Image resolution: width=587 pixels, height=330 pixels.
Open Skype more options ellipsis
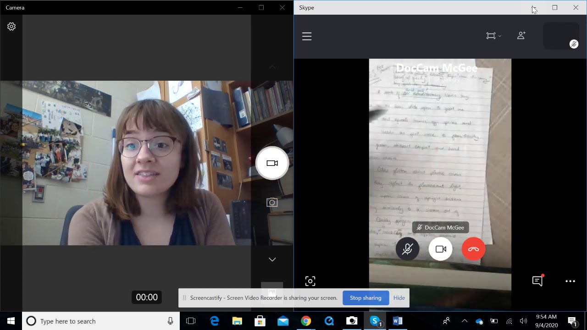[570, 281]
